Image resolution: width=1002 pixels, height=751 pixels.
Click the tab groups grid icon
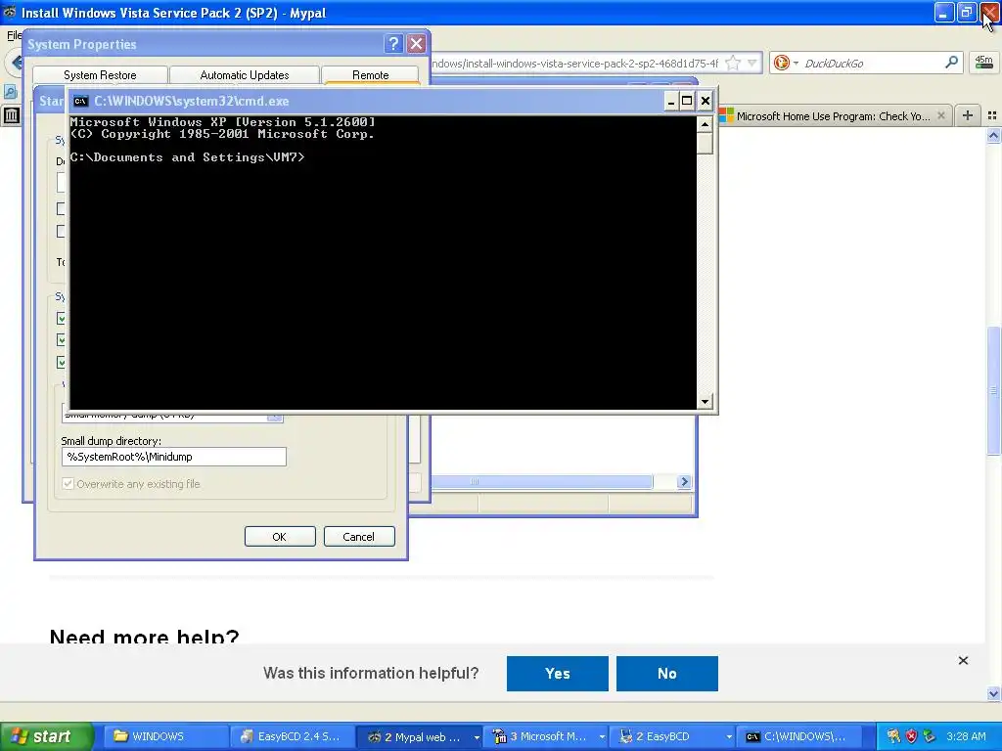[x=992, y=115]
